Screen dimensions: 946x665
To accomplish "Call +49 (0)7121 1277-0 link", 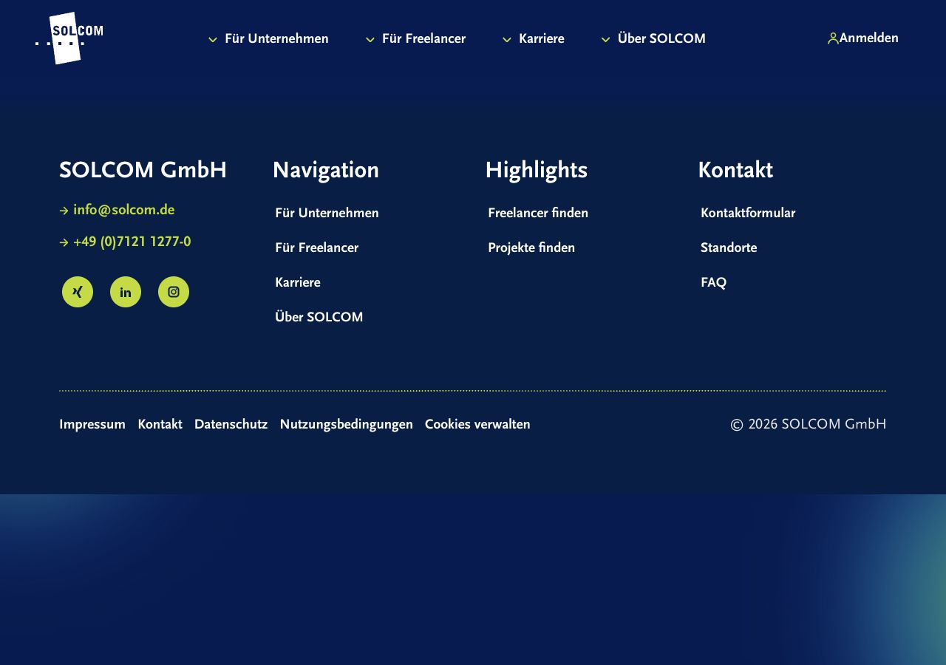I will 132,242.
